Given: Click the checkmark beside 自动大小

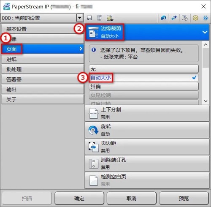Looking at the screenshot, I should 194,77.
